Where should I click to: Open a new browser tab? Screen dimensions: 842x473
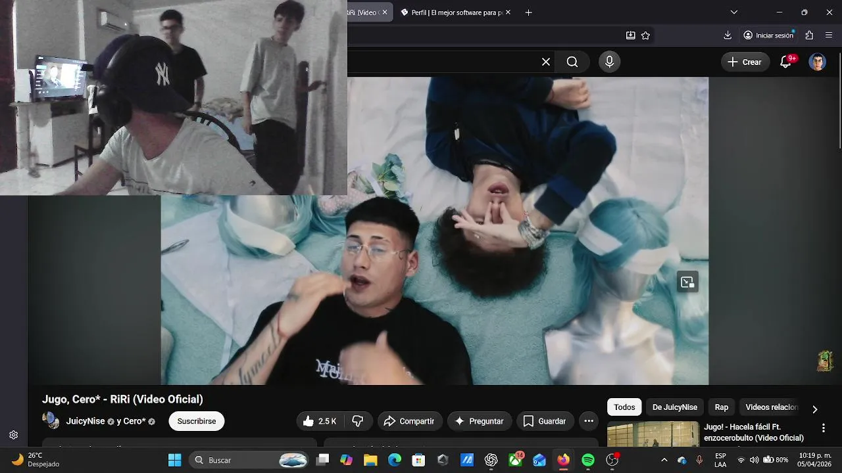click(528, 12)
